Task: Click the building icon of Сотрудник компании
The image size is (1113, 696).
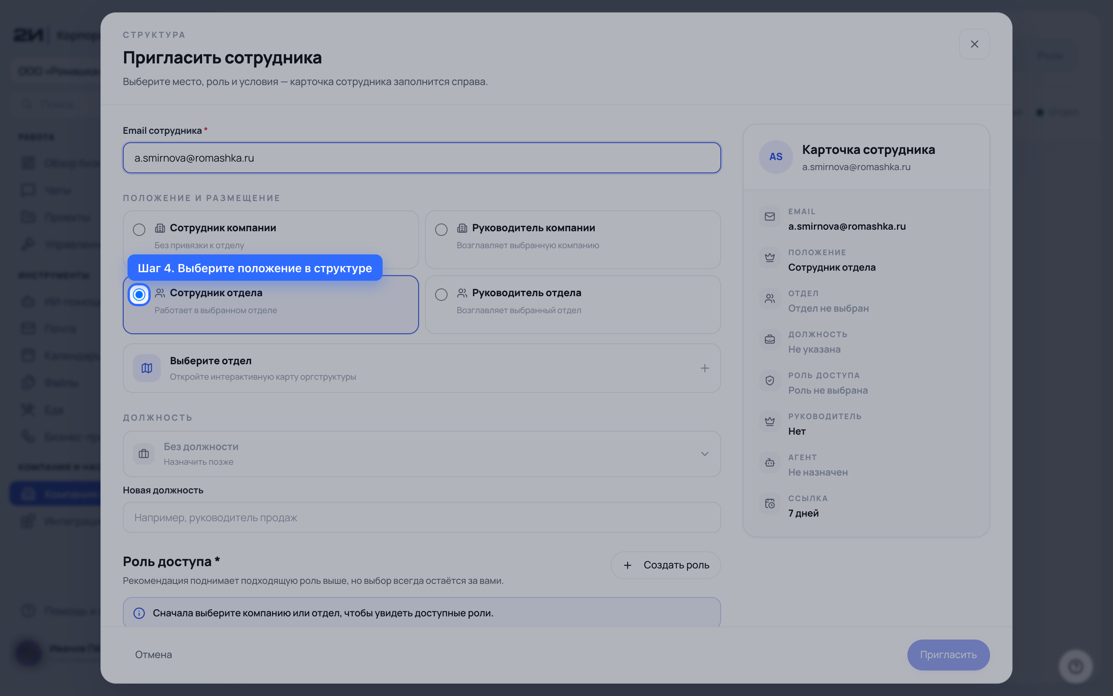Action: [160, 228]
